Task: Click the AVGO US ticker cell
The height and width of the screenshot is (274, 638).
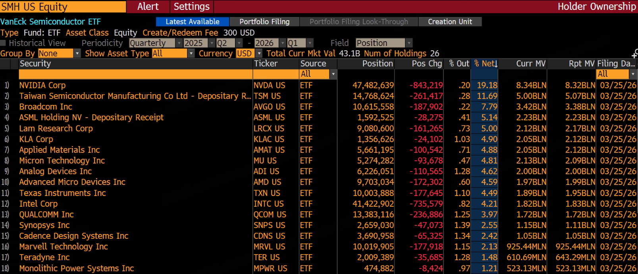Action: (x=270, y=107)
